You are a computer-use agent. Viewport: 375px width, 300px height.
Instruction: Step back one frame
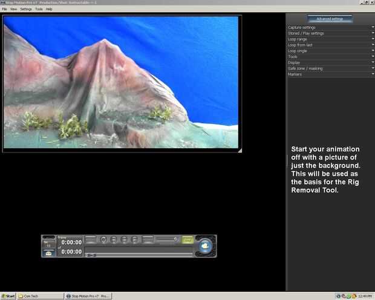(114, 240)
